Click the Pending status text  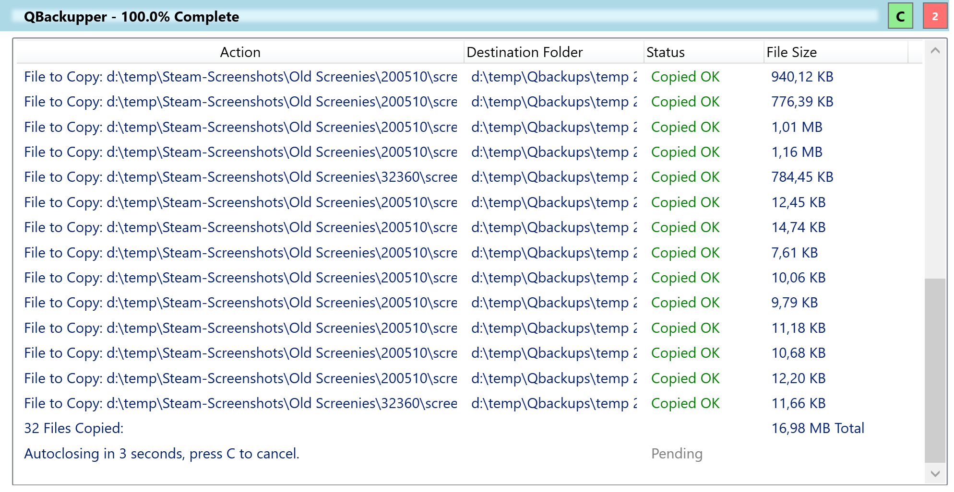677,454
